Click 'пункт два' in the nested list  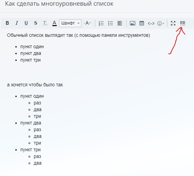point(31,123)
